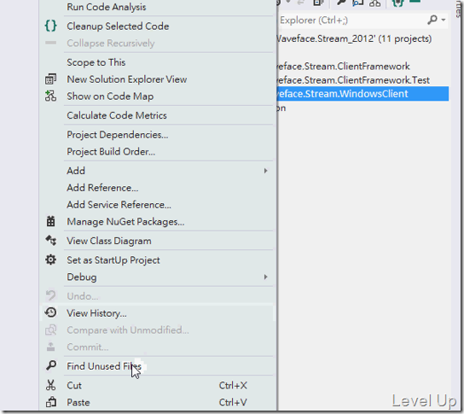Open the search options dropdown arrow
464x414 pixels.
click(x=444, y=20)
